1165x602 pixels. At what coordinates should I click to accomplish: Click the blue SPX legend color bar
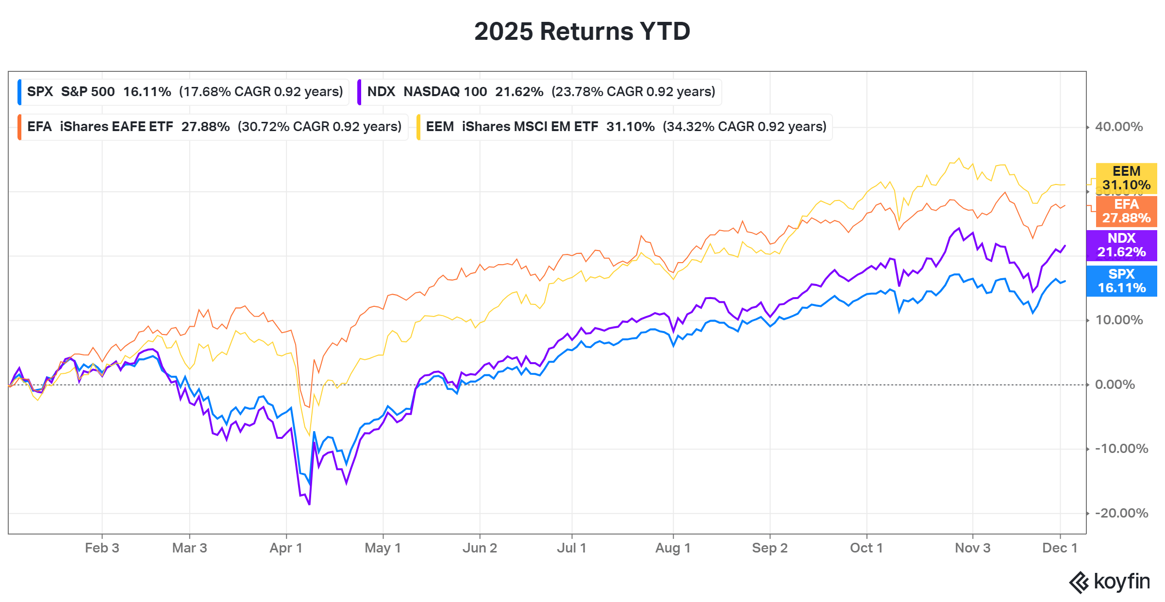coord(19,92)
